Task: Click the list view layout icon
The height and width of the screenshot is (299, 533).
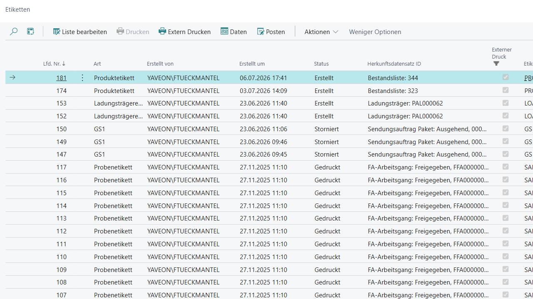Action: (x=30, y=32)
